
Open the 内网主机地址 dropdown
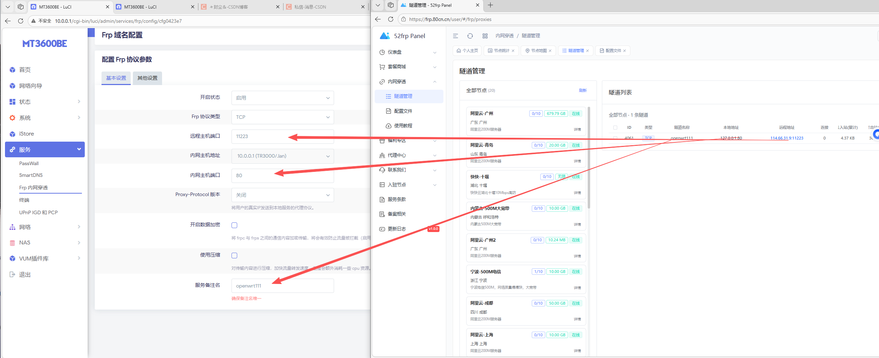(283, 156)
